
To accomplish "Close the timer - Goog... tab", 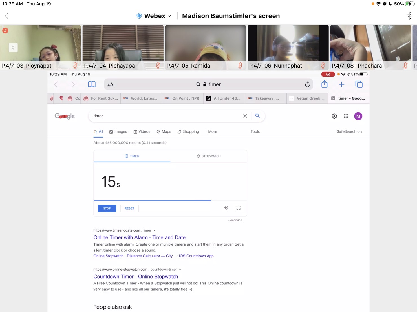I will pyautogui.click(x=333, y=98).
